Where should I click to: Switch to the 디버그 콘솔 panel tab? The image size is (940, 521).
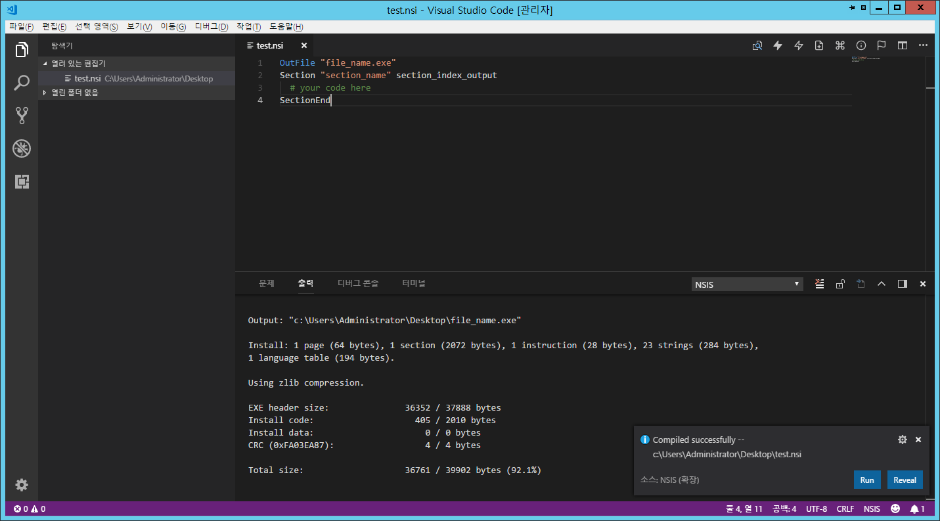point(358,283)
